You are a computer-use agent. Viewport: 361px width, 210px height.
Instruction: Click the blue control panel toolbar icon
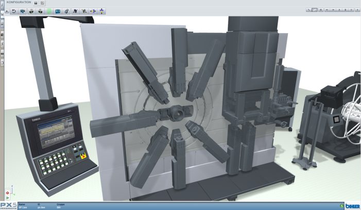pos(58,11)
